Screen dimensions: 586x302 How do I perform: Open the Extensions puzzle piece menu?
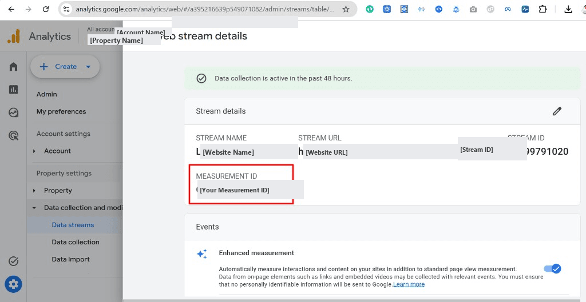(543, 9)
